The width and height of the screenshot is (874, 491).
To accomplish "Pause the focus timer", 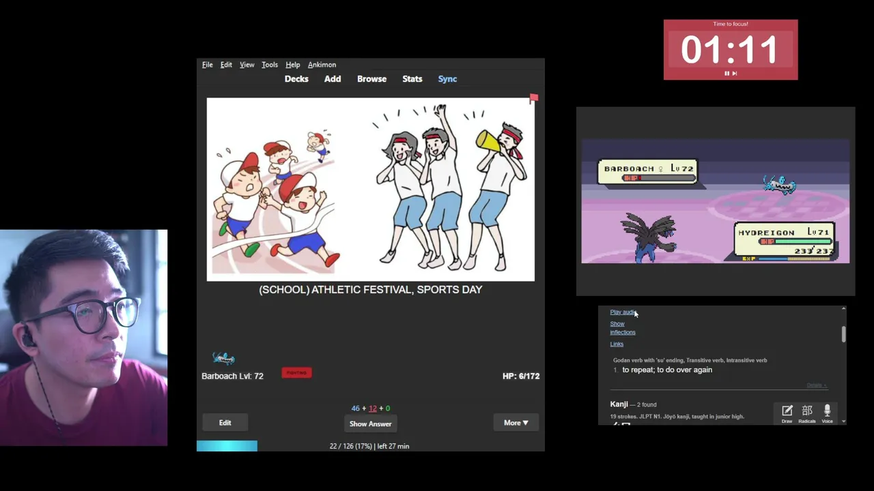I will pyautogui.click(x=727, y=73).
